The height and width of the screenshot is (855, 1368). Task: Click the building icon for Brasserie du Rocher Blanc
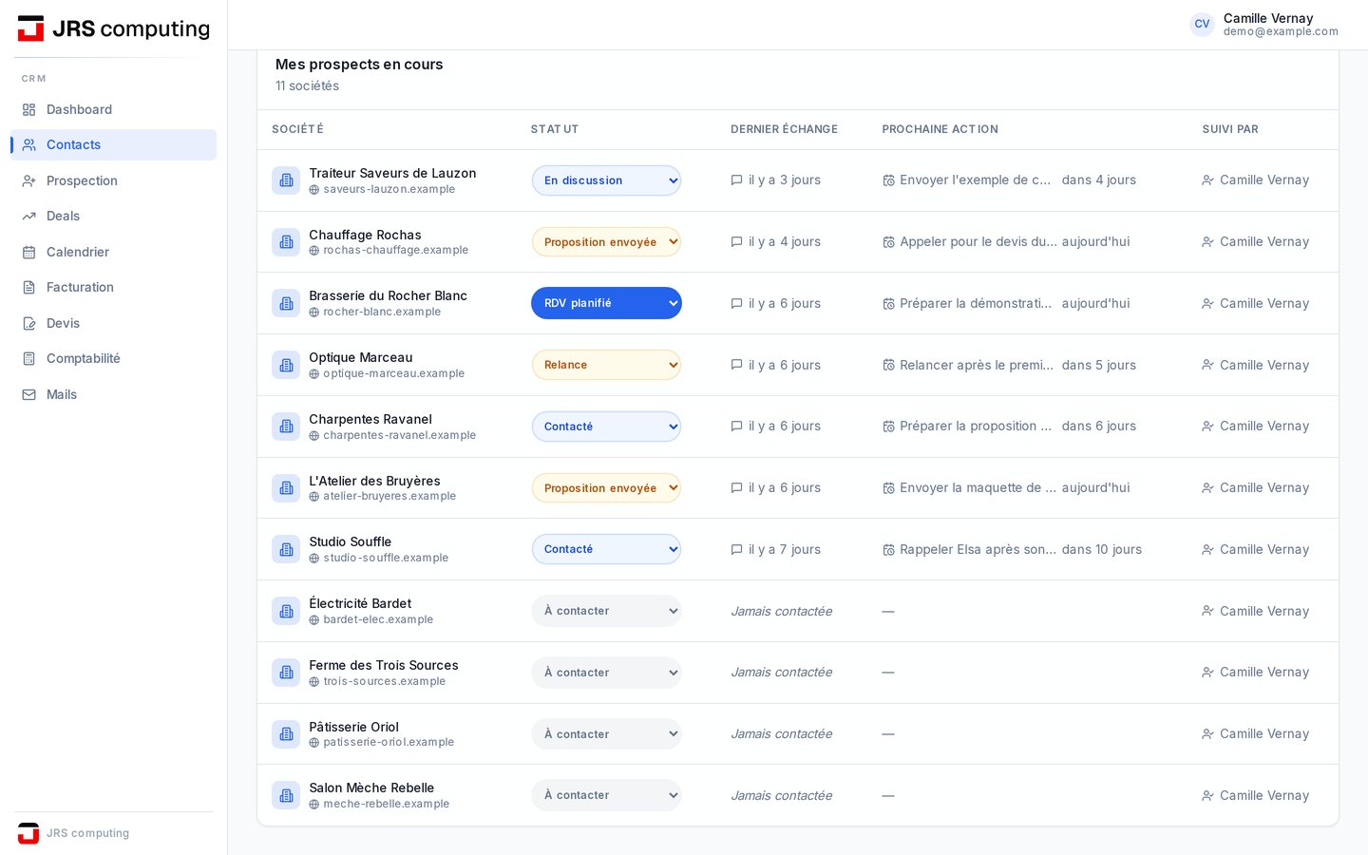[286, 303]
